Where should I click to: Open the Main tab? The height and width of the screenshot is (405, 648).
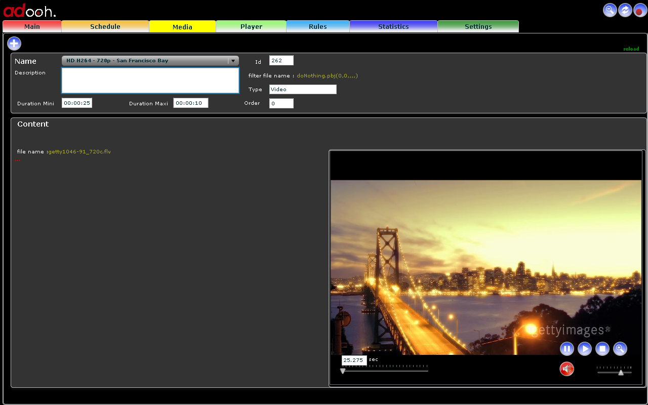pos(32,26)
